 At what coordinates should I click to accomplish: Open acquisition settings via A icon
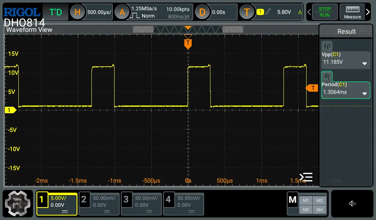pyautogui.click(x=122, y=12)
